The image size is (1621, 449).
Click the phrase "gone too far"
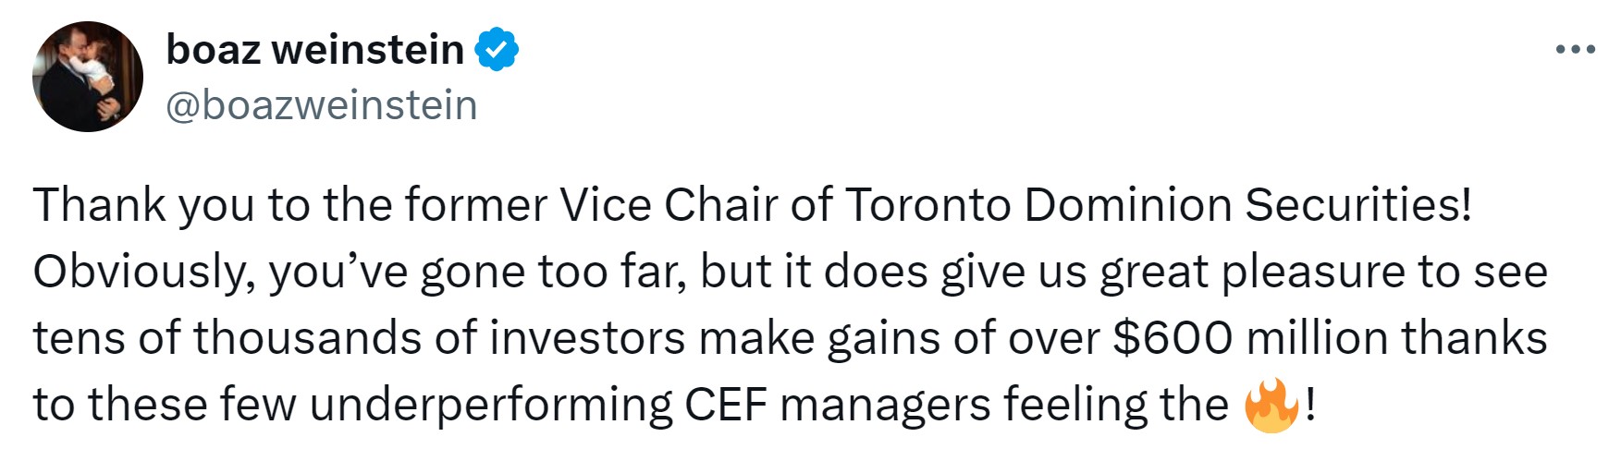point(552,273)
